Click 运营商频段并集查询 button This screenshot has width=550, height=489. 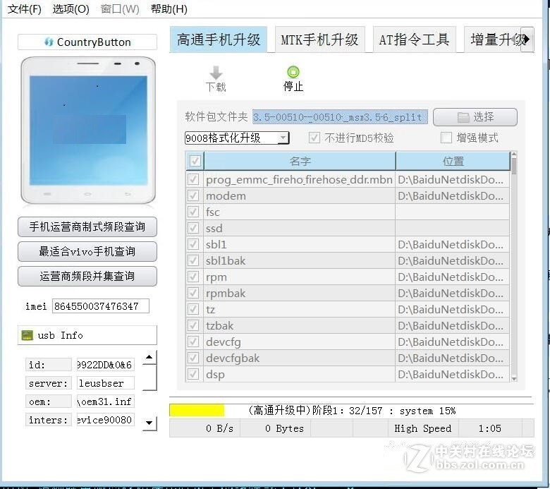(x=87, y=277)
